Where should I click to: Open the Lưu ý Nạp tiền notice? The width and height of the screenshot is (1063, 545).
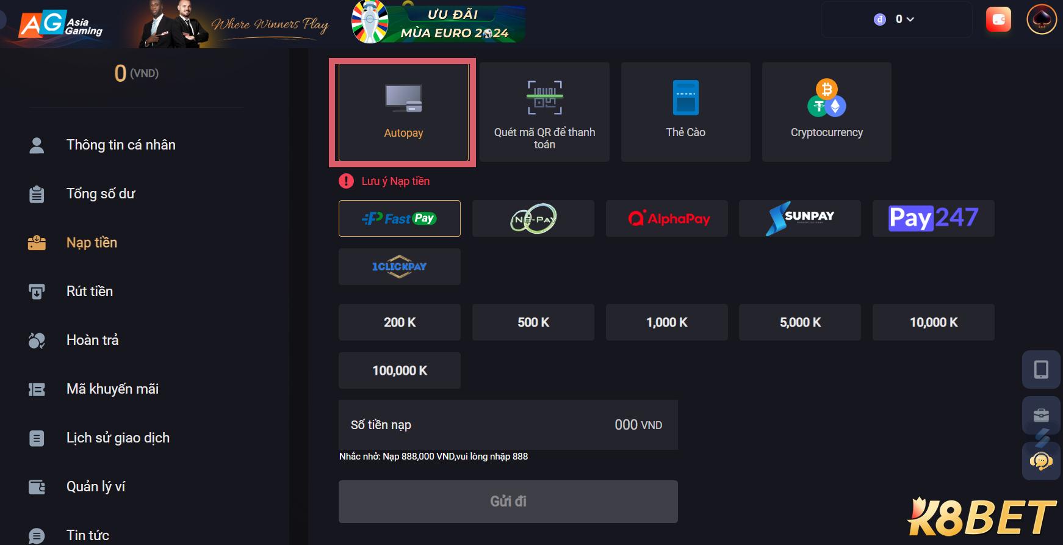click(x=395, y=181)
